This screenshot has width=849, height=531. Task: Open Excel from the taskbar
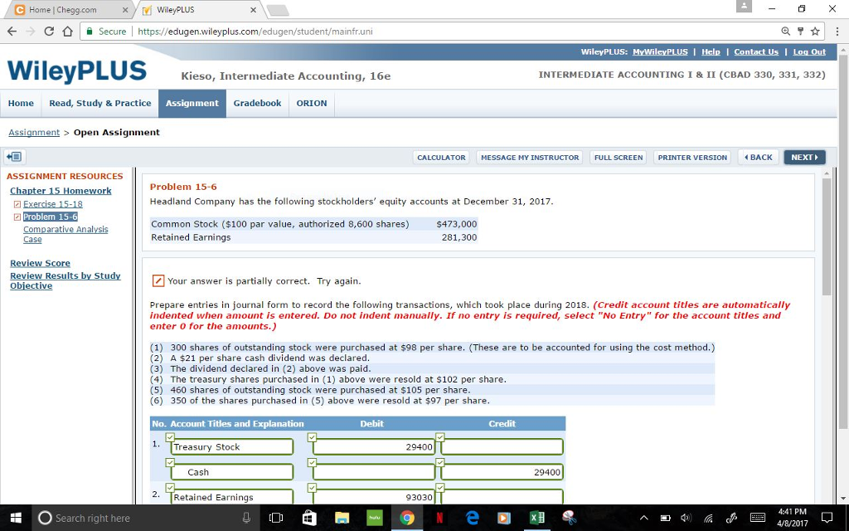(537, 518)
